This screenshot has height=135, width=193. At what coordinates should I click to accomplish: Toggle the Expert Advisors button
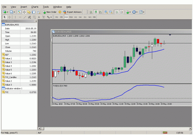coord(72,12)
